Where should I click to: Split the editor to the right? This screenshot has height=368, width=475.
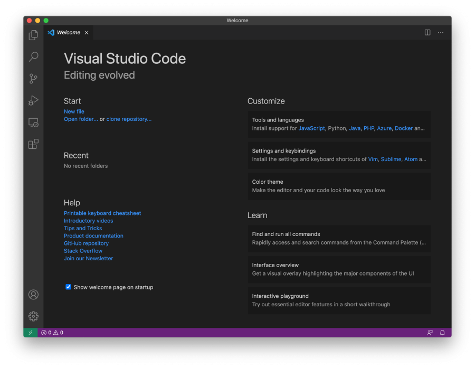pos(427,32)
